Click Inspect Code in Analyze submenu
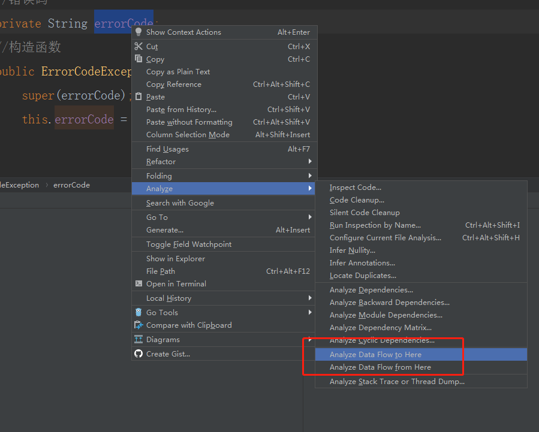Viewport: 539px width, 432px height. pyautogui.click(x=355, y=188)
